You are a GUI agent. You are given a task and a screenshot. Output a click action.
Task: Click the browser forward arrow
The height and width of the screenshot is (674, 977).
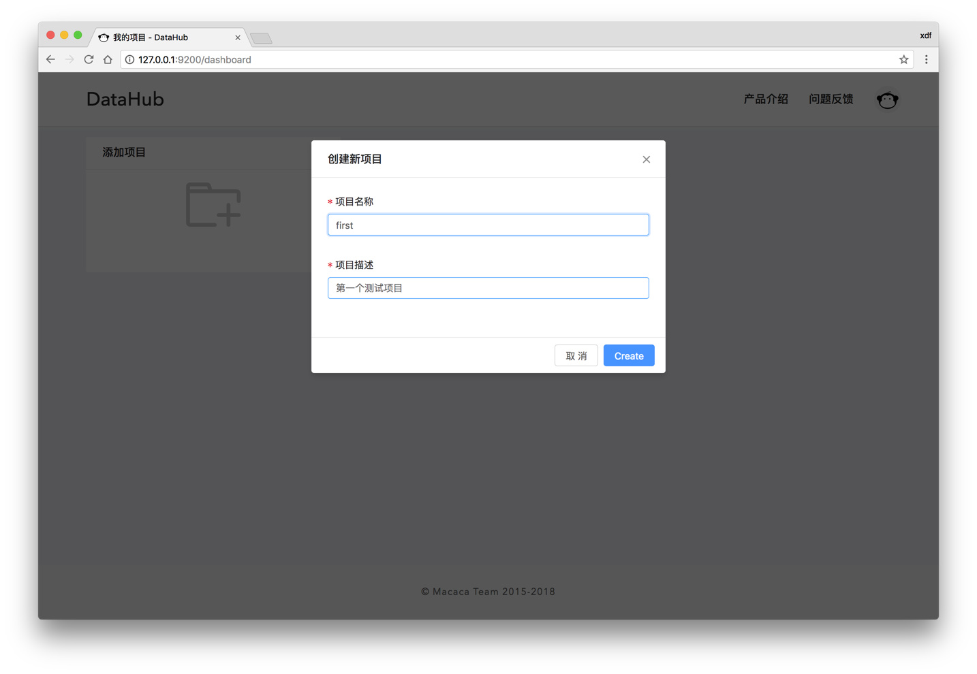tap(69, 60)
